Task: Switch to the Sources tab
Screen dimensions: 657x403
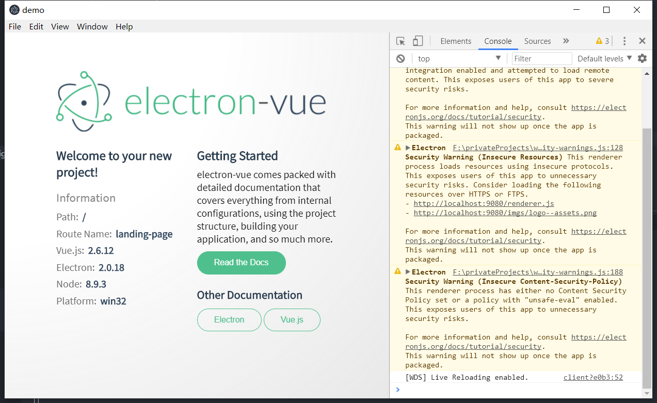Action: [x=538, y=41]
